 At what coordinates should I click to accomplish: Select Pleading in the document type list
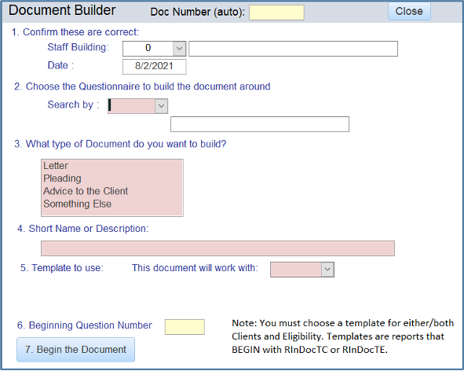click(111, 178)
